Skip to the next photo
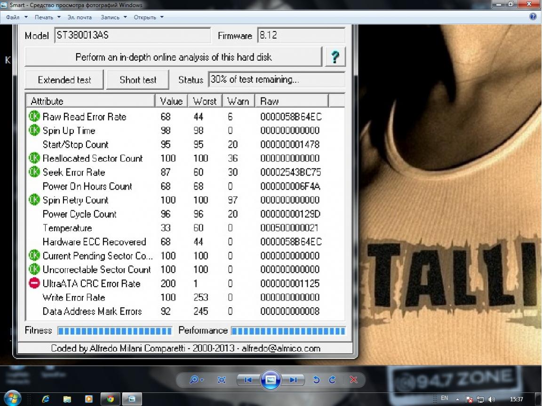This screenshot has width=542, height=406. [x=293, y=380]
